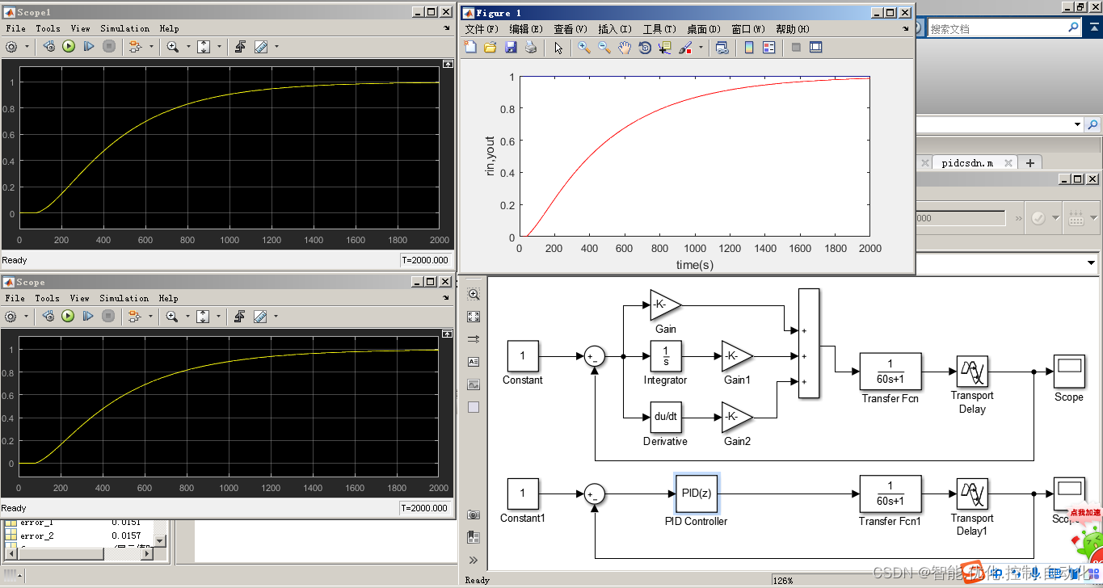
Task: Open View menu in Scope window
Action: point(80,298)
